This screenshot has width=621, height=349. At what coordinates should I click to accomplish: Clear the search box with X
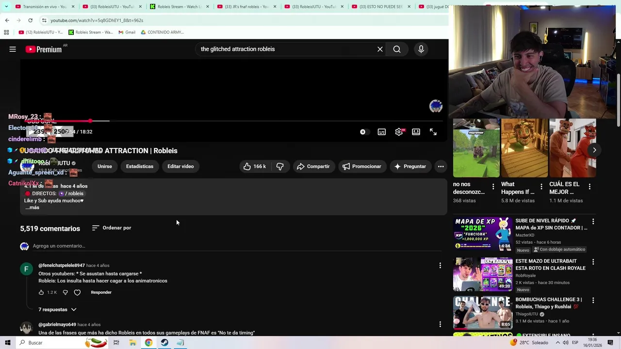tap(380, 49)
